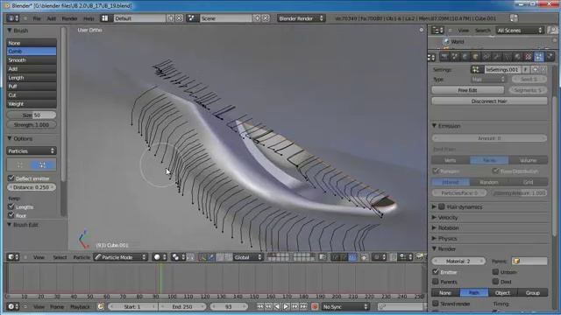Viewport: 561px width, 315px height.
Task: Enable the Parents checkbox
Action: click(436, 282)
